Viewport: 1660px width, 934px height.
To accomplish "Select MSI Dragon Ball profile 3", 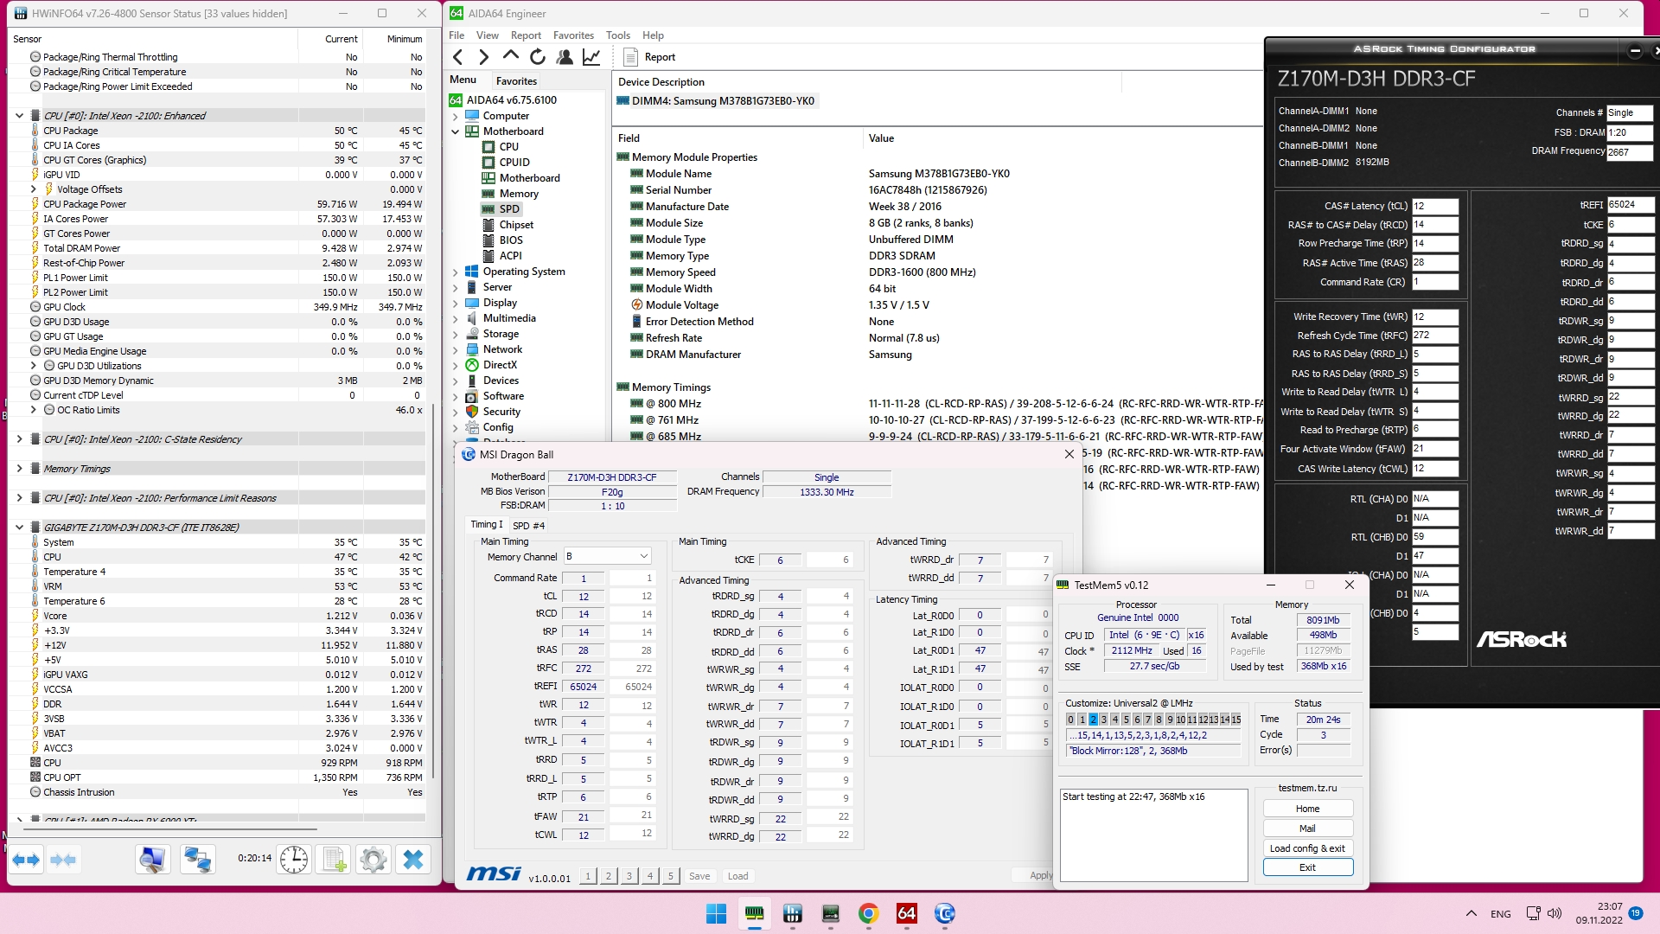I will tap(629, 876).
